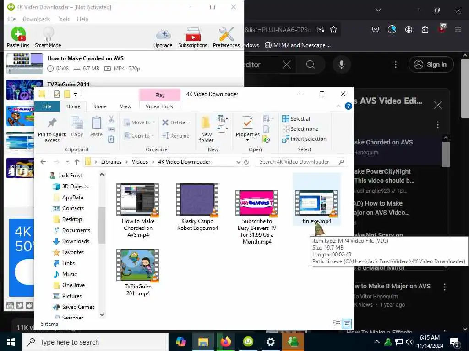Open the Help menu of 4K Video Downloader
This screenshot has height=351, width=469.
pos(82,19)
